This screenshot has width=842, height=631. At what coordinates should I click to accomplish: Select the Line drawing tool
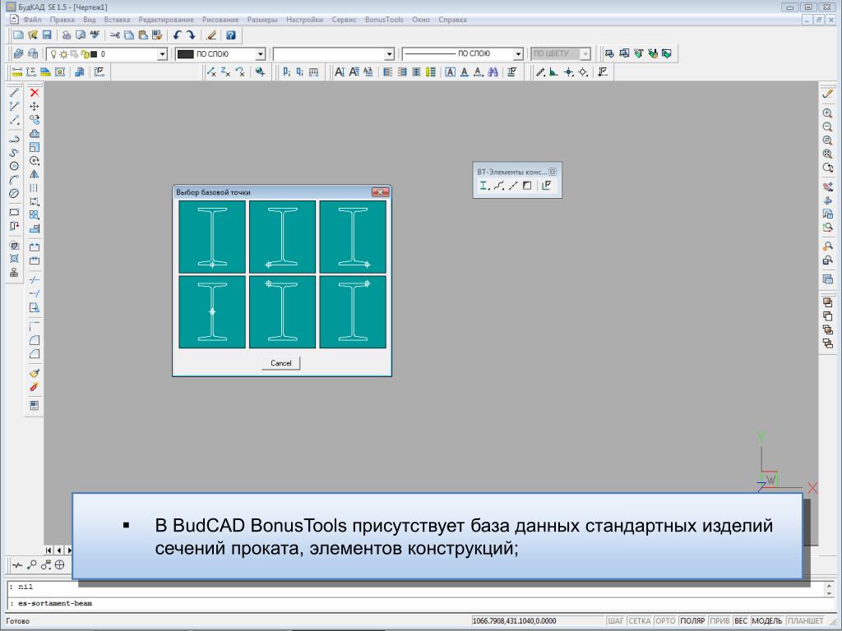pyautogui.click(x=14, y=93)
